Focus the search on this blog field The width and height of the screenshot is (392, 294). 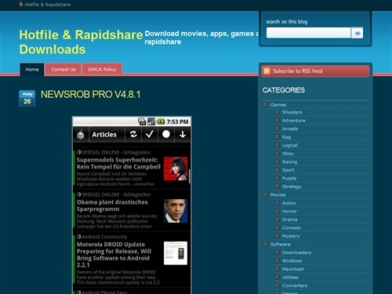point(308,33)
